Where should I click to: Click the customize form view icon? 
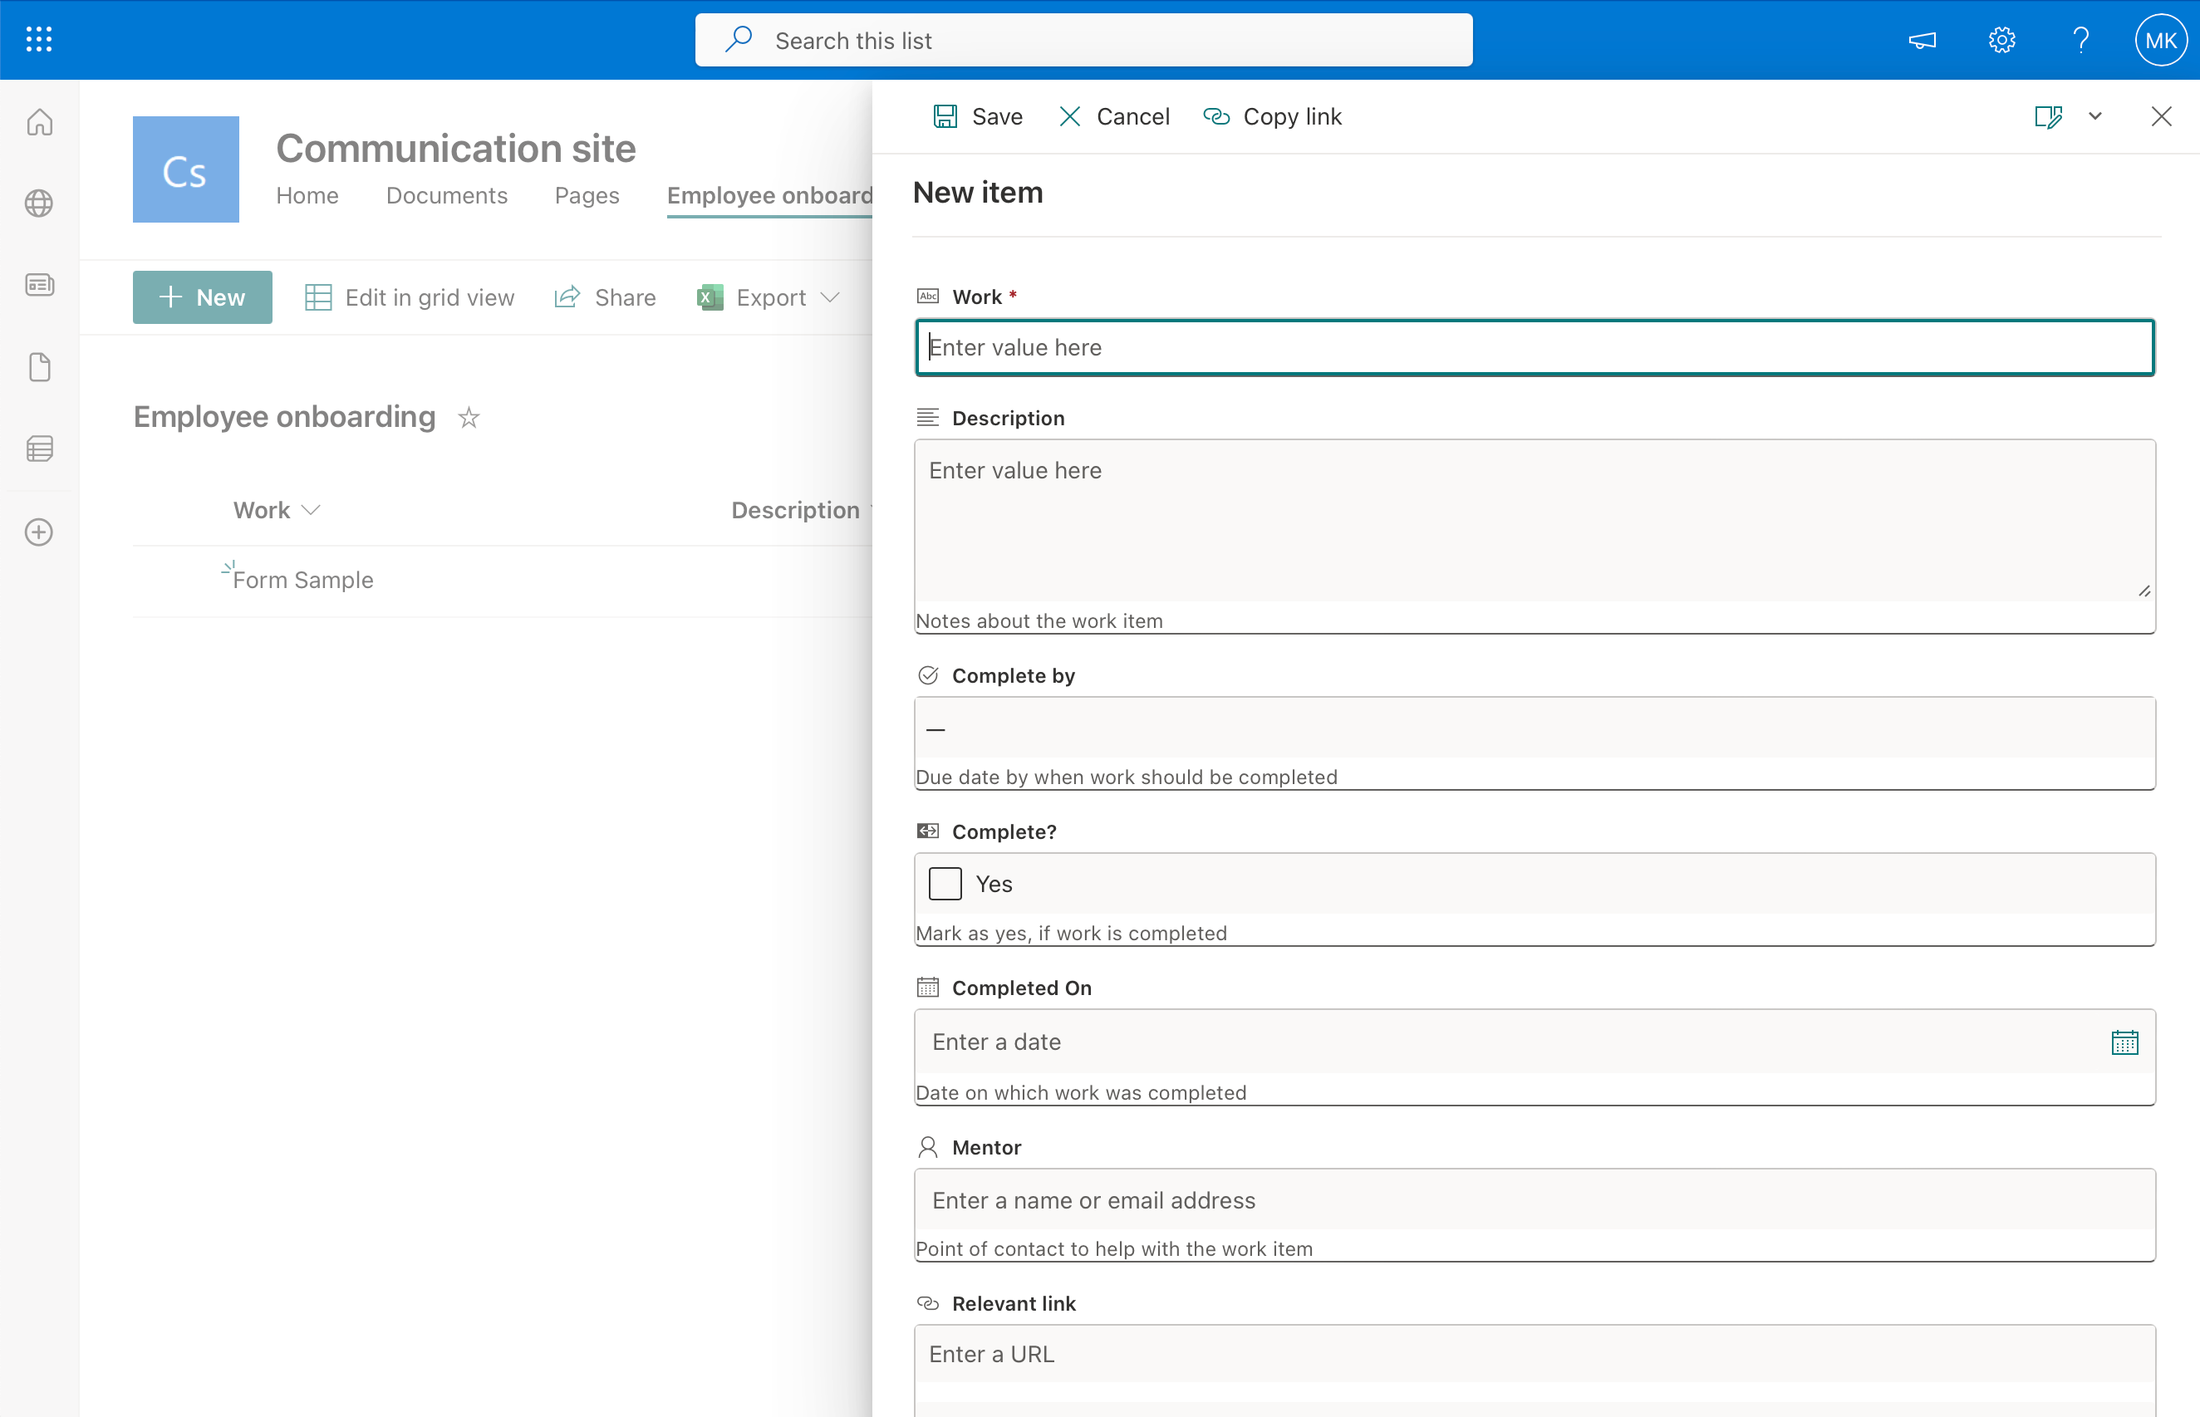(2048, 115)
